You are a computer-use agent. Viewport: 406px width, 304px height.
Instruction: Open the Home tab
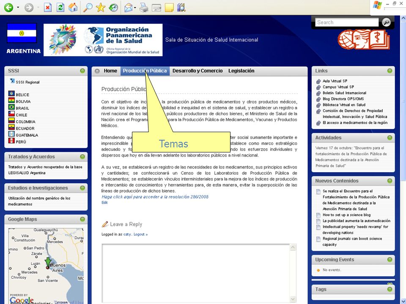(110, 71)
